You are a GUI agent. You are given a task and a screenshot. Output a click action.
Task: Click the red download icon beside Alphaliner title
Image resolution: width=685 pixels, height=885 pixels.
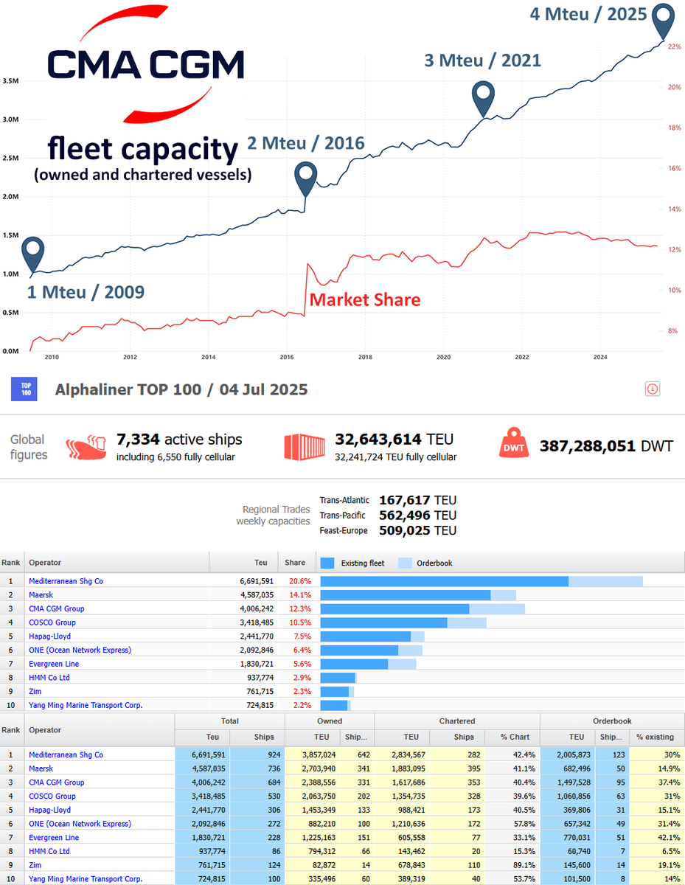[x=652, y=389]
